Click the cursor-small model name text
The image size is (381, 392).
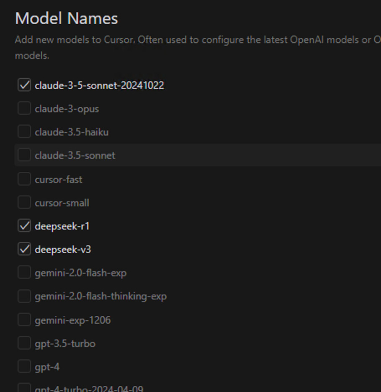(x=62, y=203)
